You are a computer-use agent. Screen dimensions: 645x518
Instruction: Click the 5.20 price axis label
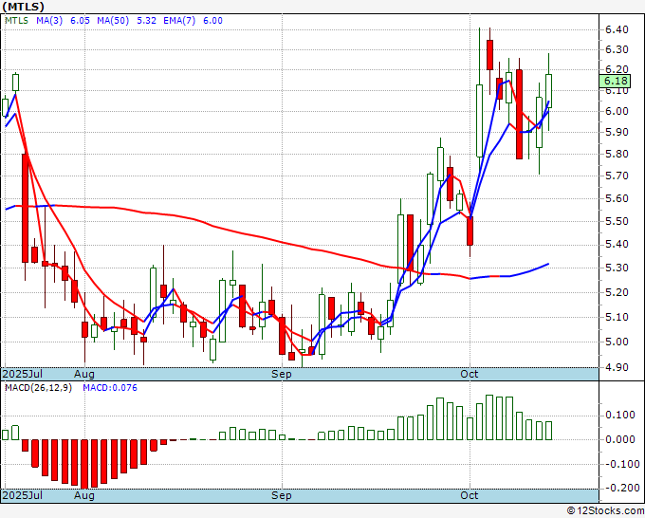617,292
